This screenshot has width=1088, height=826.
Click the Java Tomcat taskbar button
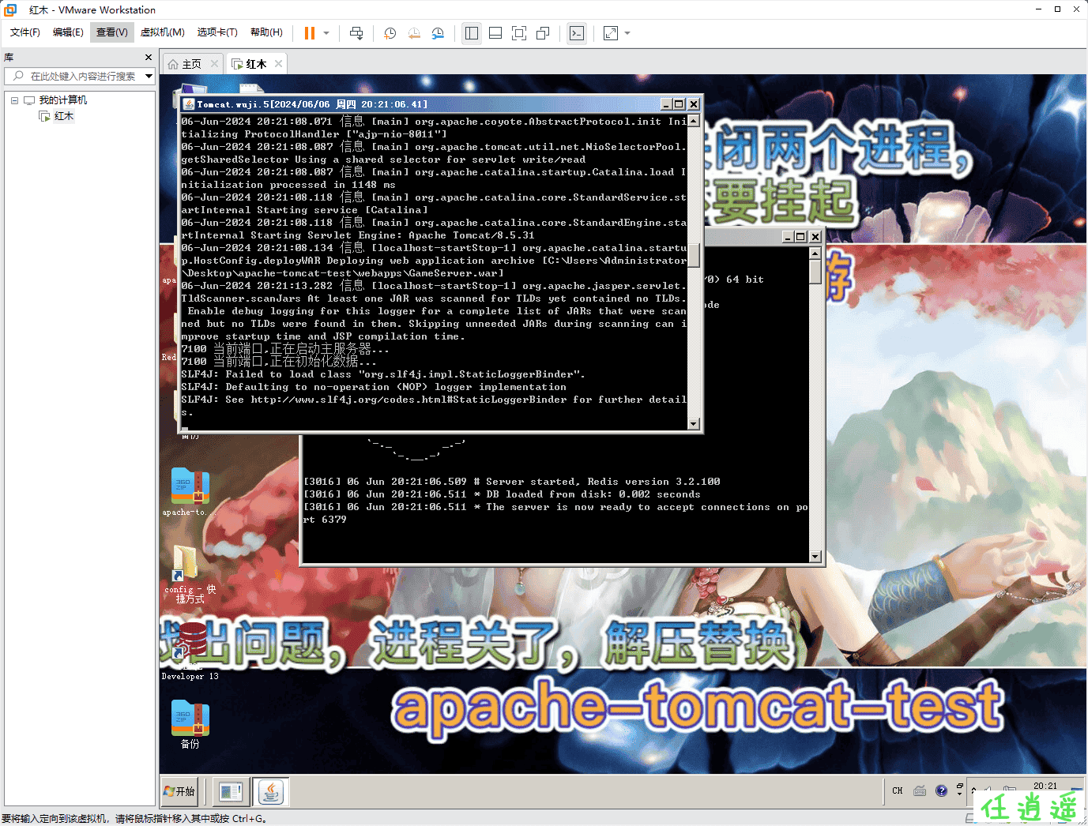coord(270,791)
